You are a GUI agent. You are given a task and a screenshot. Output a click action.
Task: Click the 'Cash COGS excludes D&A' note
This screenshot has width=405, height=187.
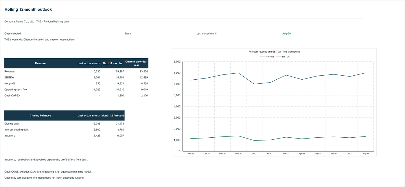[x=48, y=172]
